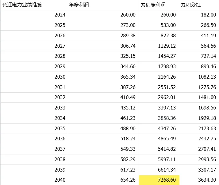Select cumulative profit cell 533.00
Image resolution: width=219 pixels, height=185 pixels.
click(x=159, y=25)
